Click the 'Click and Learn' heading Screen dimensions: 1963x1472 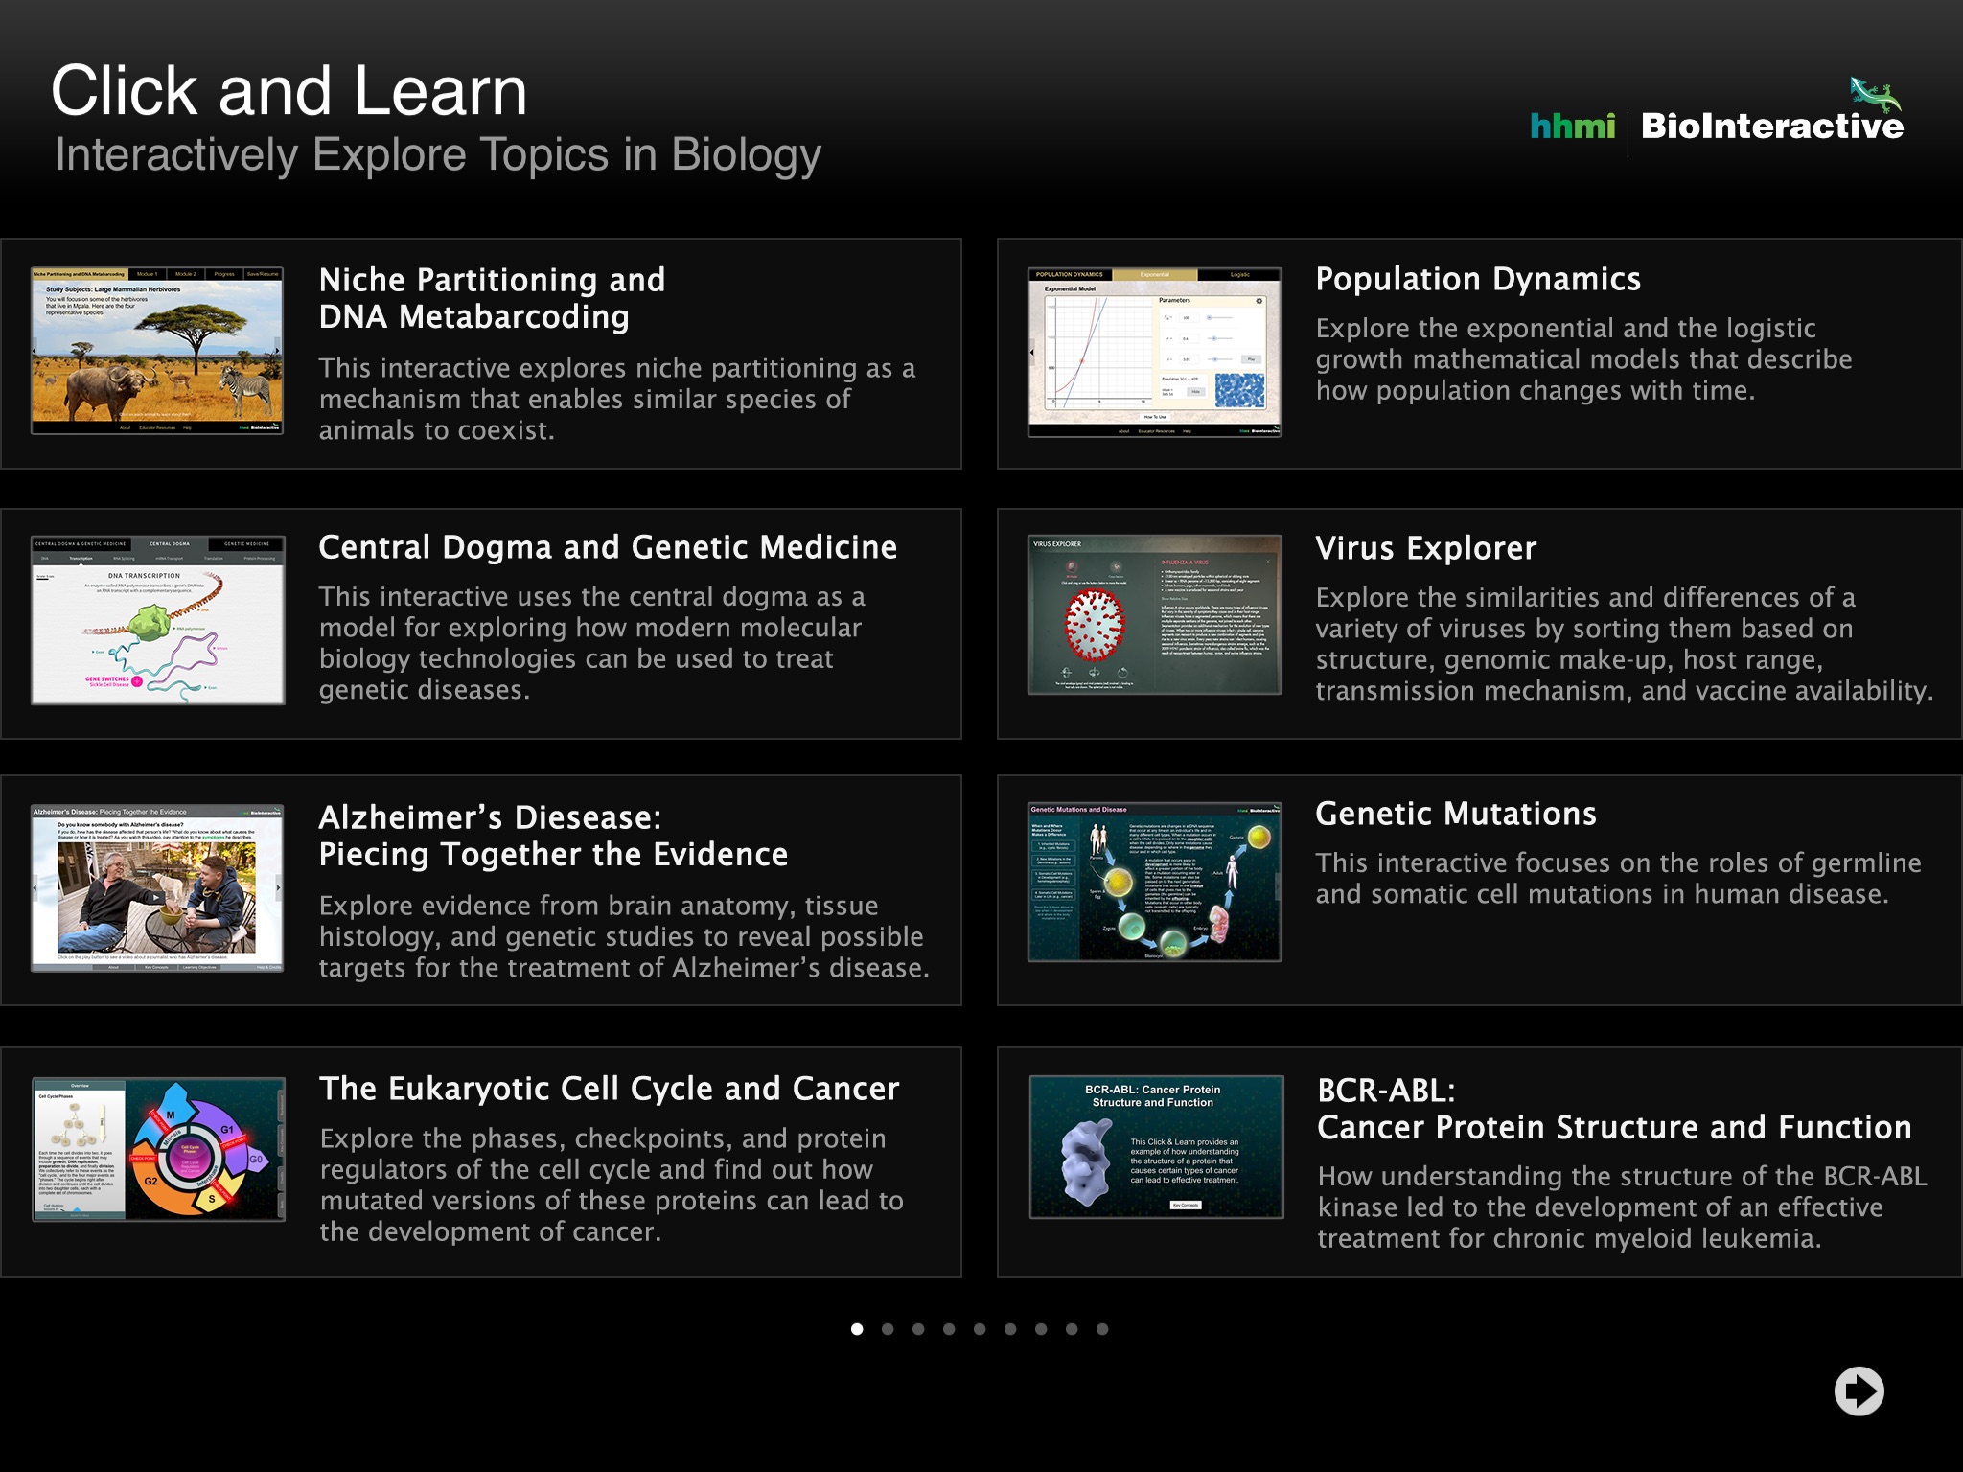289,91
